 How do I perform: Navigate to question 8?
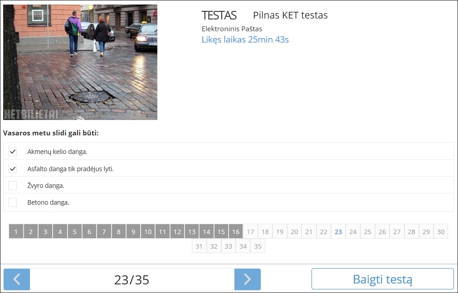click(118, 232)
